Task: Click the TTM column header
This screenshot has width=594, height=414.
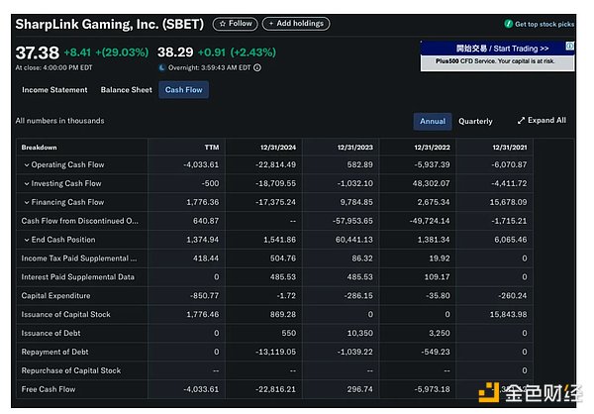Action: tap(211, 147)
